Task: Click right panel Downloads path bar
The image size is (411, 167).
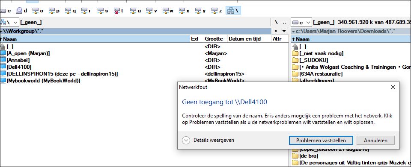Action: coord(351,31)
